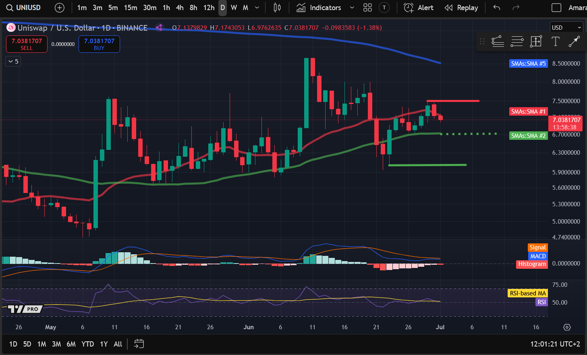Click the SMAs:SMA #2 price label
The height and width of the screenshot is (355, 587).
[528, 136]
